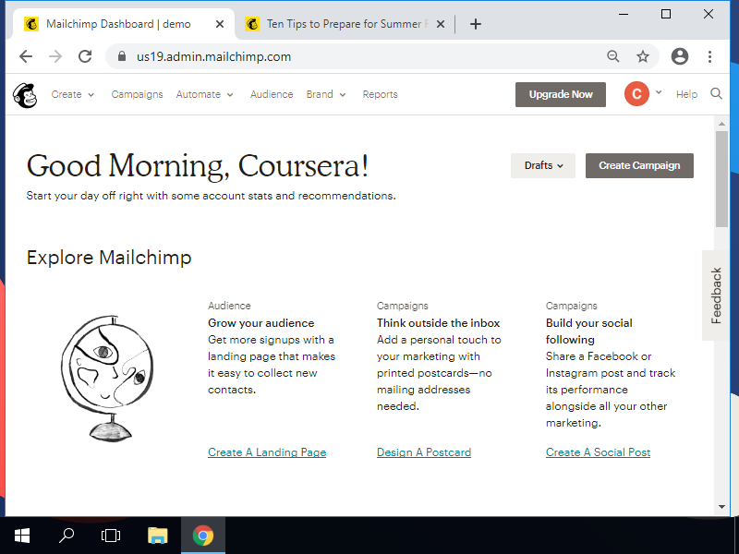Screen dimensions: 739x554
Task: Follow the Create A Social Post link
Action: (598, 452)
